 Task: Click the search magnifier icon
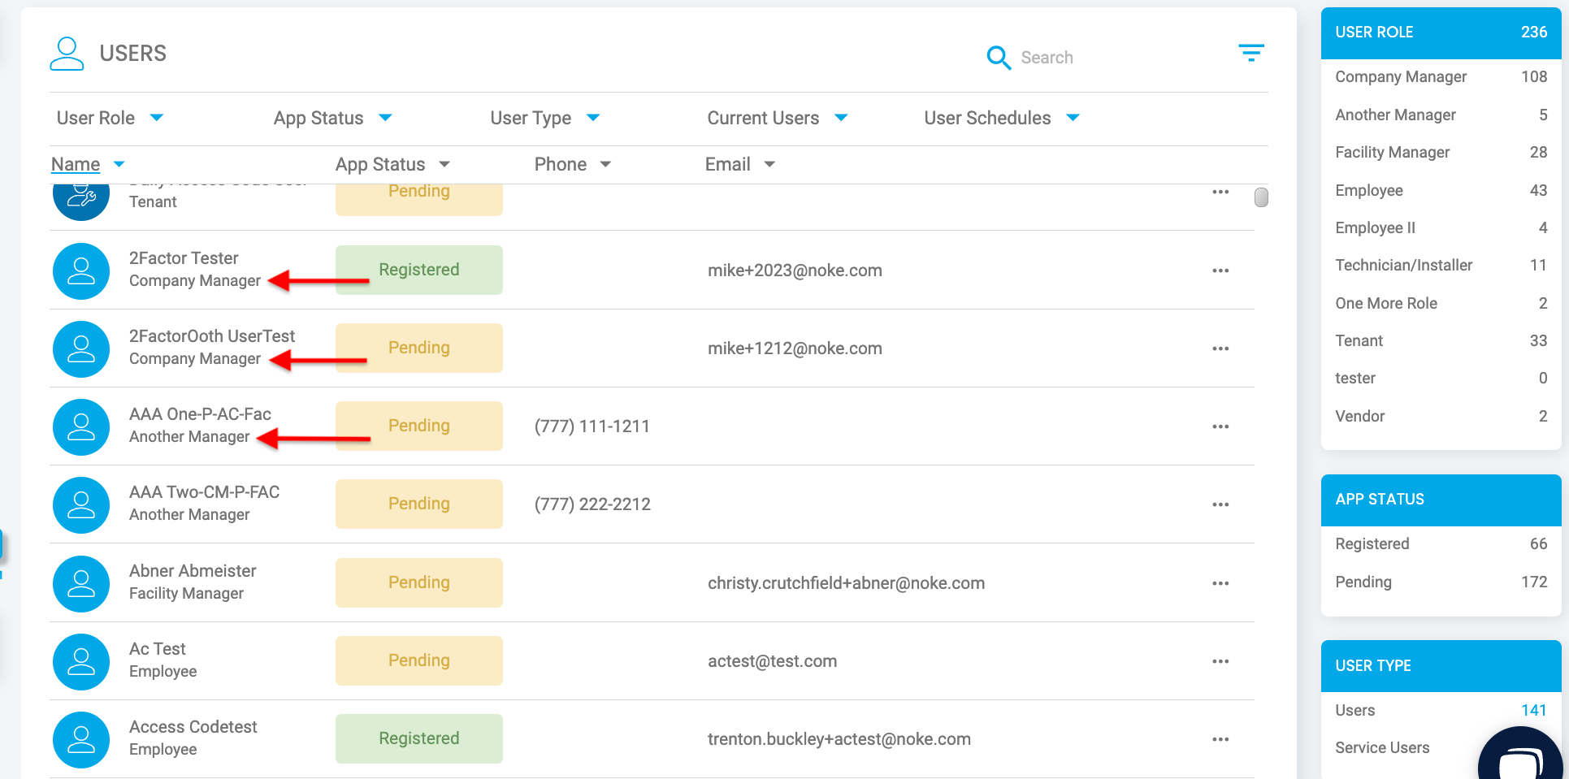point(999,58)
